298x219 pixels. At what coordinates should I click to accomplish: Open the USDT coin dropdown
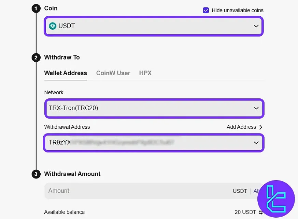[x=154, y=26]
